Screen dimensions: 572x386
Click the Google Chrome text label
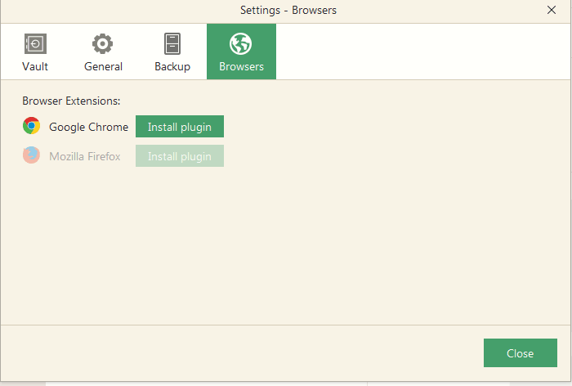pyautogui.click(x=88, y=127)
